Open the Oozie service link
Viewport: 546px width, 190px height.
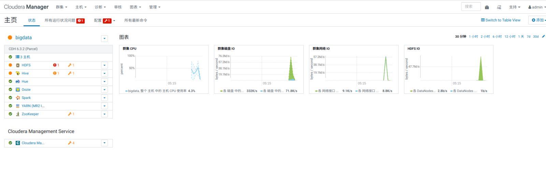pyautogui.click(x=26, y=90)
